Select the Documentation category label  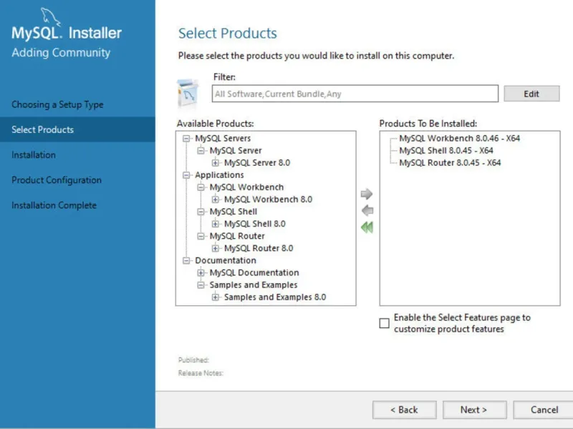(x=226, y=260)
